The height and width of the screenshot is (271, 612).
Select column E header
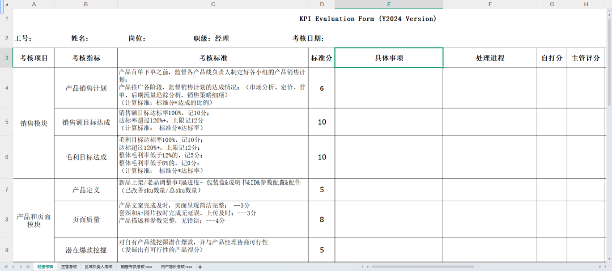pos(389,4)
